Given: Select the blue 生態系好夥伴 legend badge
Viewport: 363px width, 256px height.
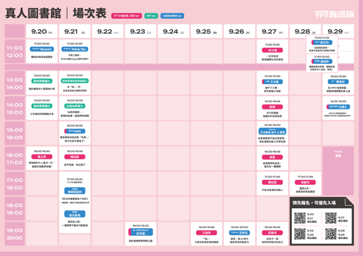Looking at the screenshot, I should (172, 16).
